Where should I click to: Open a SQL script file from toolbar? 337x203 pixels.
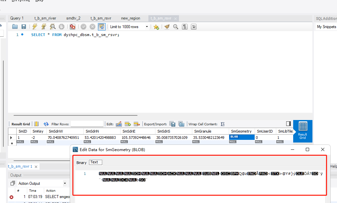[x=15, y=27]
